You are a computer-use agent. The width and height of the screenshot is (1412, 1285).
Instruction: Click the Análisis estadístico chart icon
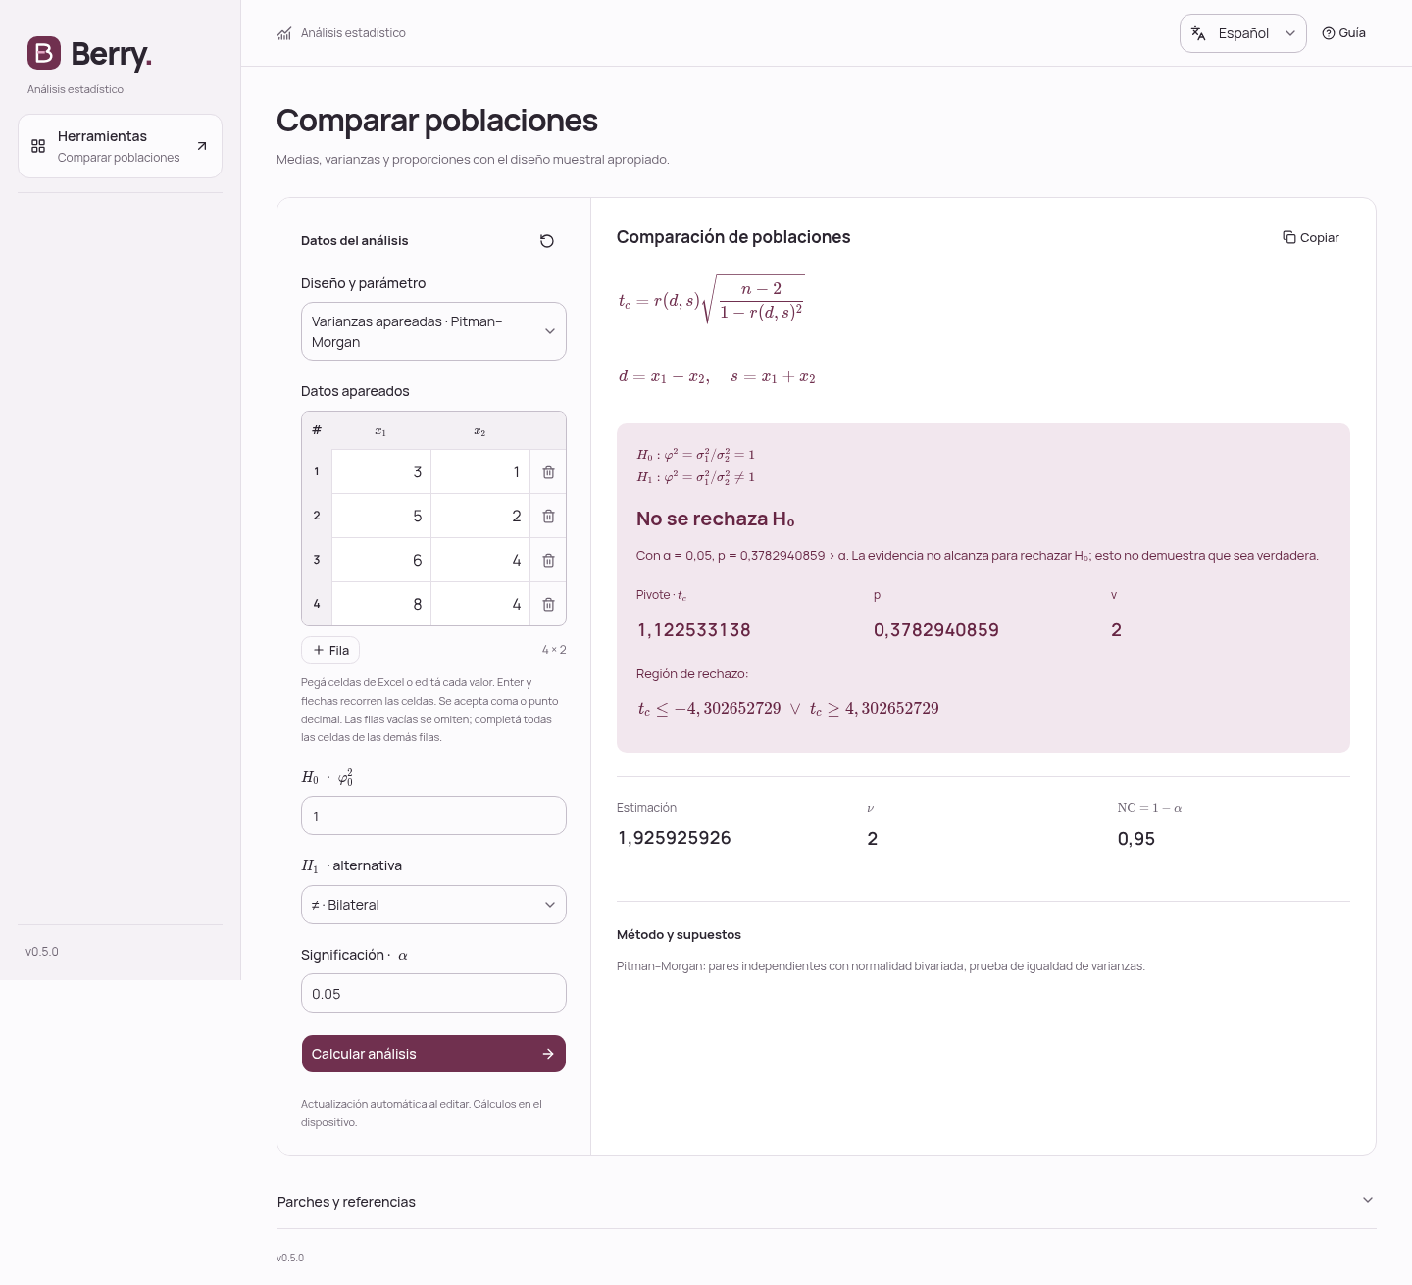pyautogui.click(x=284, y=33)
